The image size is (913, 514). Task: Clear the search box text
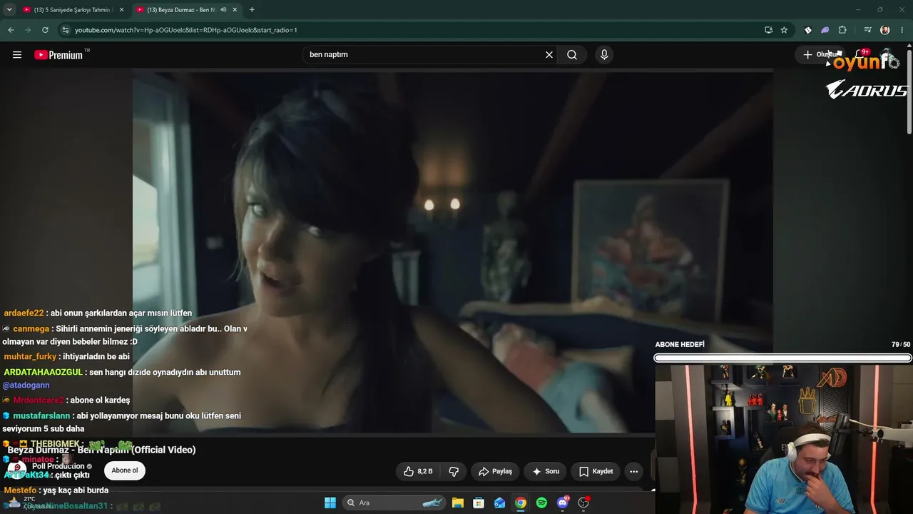click(x=549, y=55)
